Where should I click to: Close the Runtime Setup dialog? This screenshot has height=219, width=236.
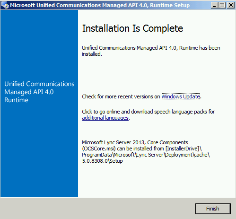231,5
